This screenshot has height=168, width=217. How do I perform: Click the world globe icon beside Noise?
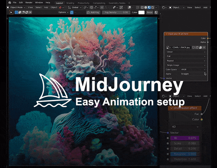click(156, 12)
